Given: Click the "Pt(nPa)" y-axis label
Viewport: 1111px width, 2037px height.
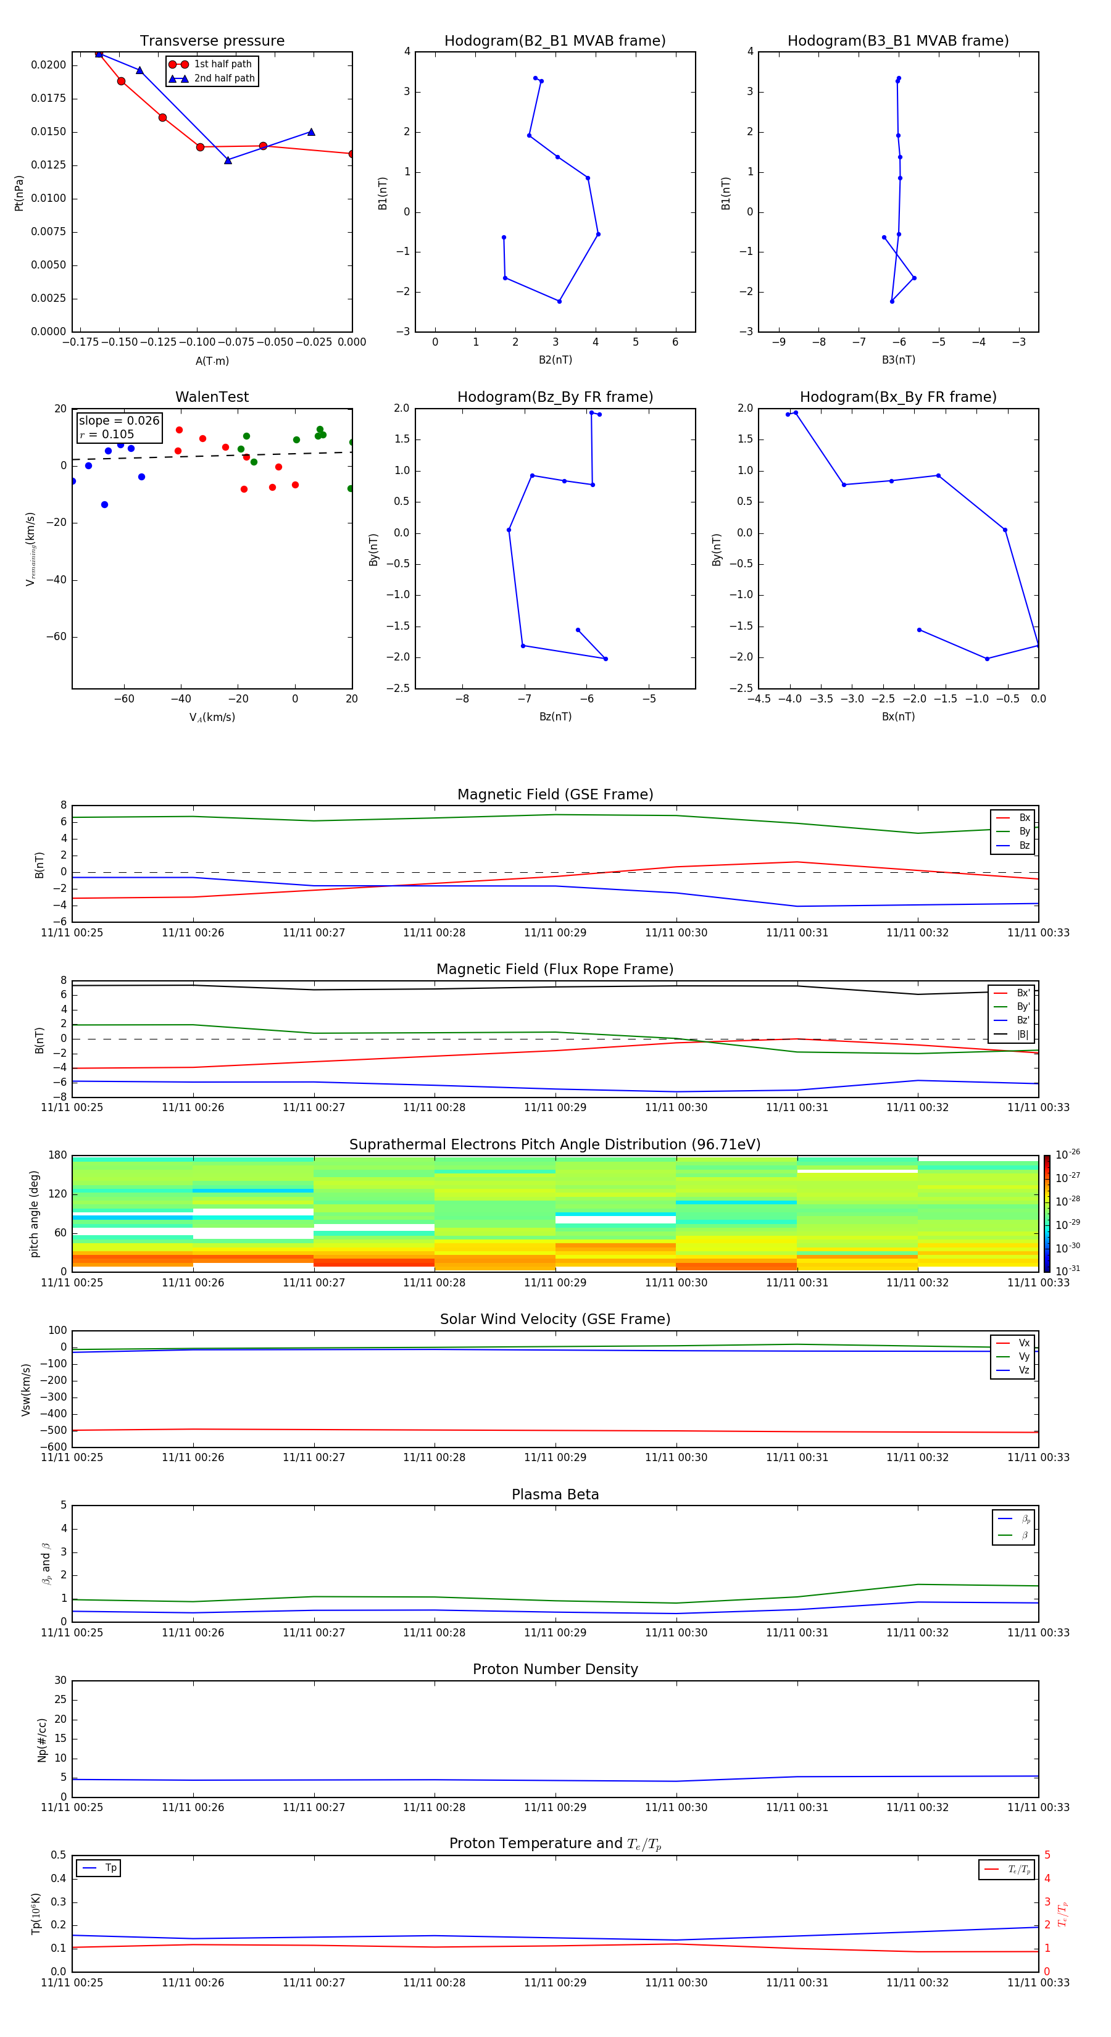Looking at the screenshot, I should click(19, 193).
